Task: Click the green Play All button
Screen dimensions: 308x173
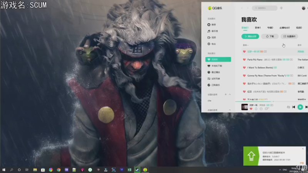Action: (250, 36)
